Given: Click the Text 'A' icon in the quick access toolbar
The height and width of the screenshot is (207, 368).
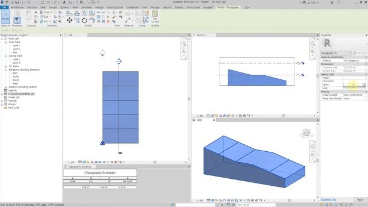Looking at the screenshot, I should pyautogui.click(x=64, y=2).
